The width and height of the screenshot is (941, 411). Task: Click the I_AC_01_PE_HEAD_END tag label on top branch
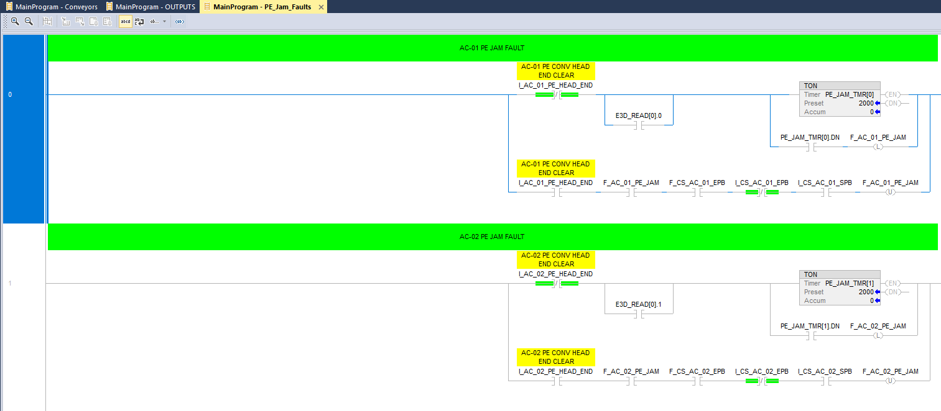[555, 85]
